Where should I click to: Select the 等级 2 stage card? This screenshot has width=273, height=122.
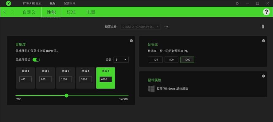45,78
